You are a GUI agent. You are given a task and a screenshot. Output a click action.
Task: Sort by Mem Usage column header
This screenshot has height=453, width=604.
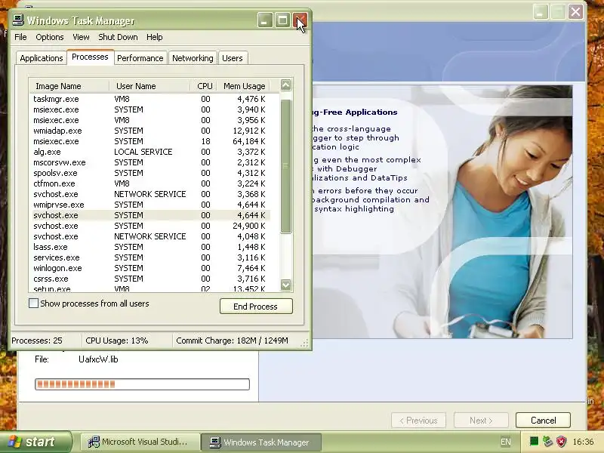click(244, 86)
